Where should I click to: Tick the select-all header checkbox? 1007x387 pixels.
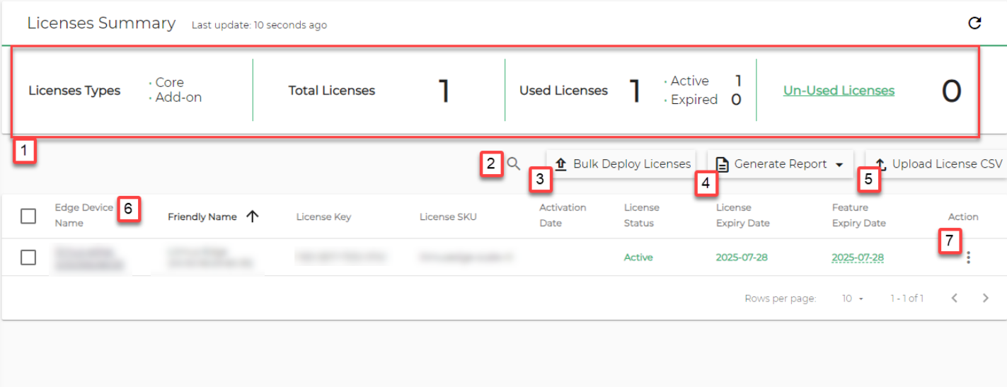pos(28,216)
